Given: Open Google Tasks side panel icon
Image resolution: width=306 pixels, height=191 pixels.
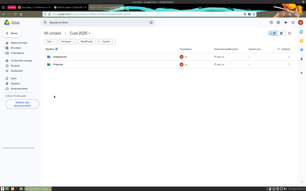Looking at the screenshot, I should tap(302, 50).
